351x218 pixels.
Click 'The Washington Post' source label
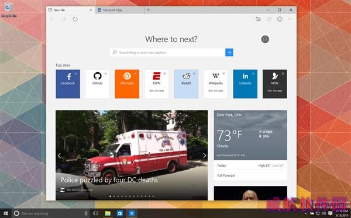pyautogui.click(x=80, y=190)
